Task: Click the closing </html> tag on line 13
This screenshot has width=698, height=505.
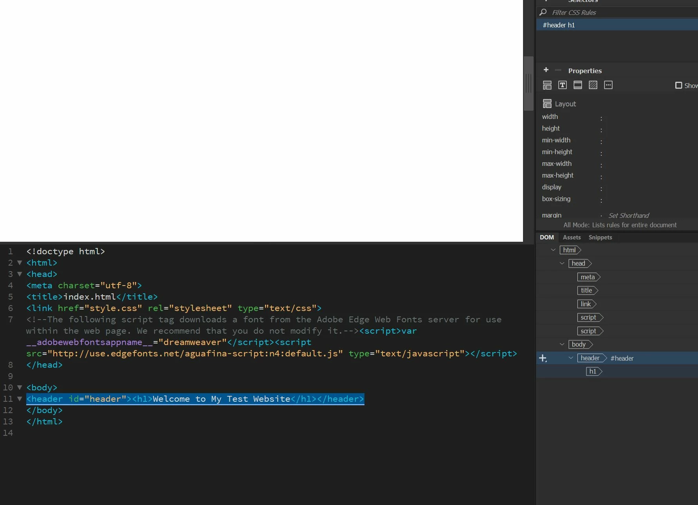Action: click(x=44, y=422)
